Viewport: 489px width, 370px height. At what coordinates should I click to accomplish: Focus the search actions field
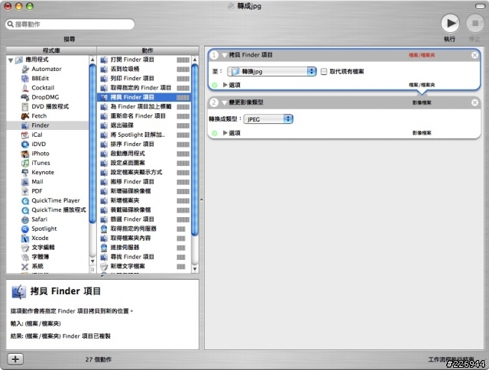tap(70, 24)
